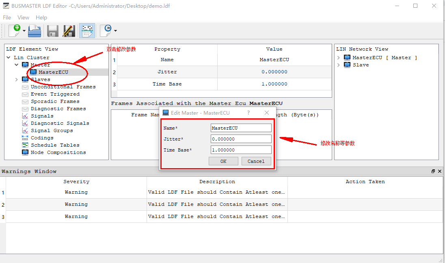Select Diagnostic Signals tree item
Viewport: 445px width, 263px height.
60,123
